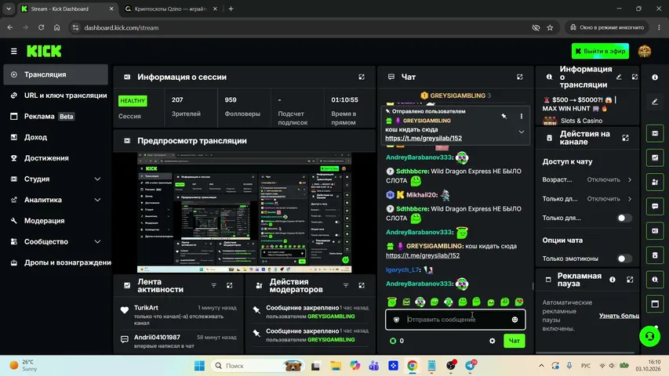Click the HEALTHY session status badge
Image resolution: width=669 pixels, height=376 pixels.
[x=133, y=101]
